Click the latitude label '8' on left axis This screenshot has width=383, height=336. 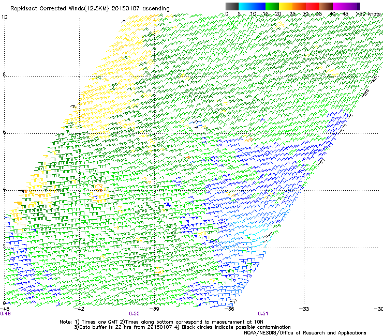4,74
